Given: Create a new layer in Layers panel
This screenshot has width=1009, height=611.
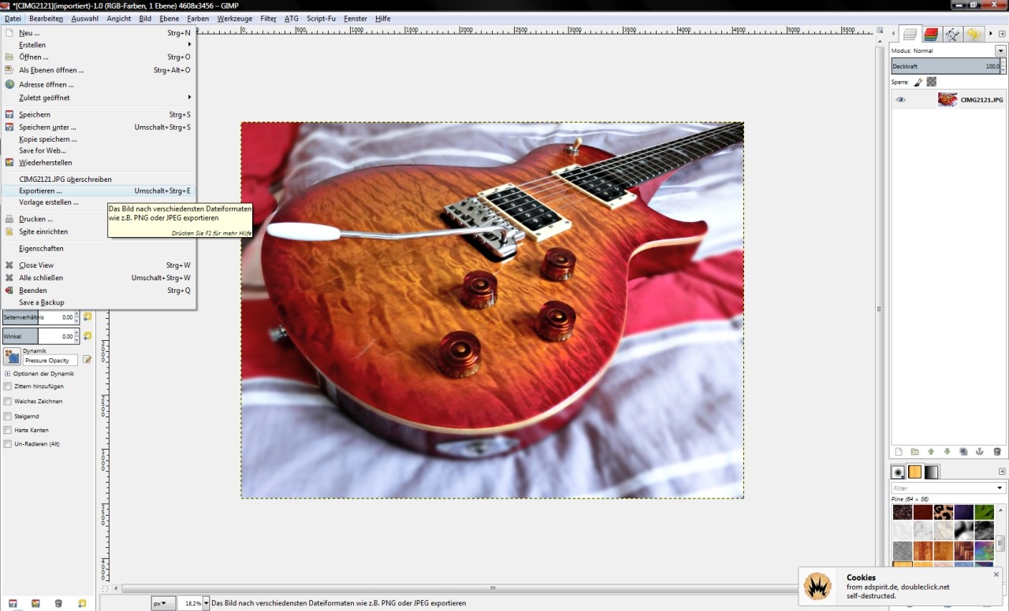Looking at the screenshot, I should click(899, 452).
